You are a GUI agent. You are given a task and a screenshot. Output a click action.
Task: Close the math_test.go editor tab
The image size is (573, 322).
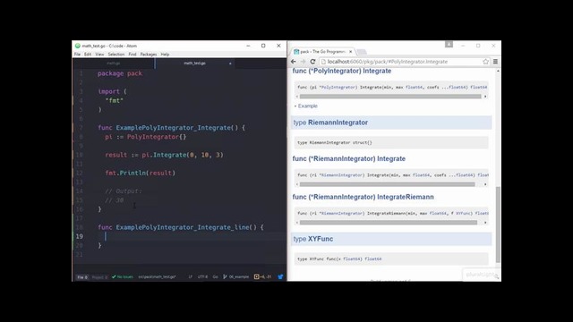(x=230, y=64)
